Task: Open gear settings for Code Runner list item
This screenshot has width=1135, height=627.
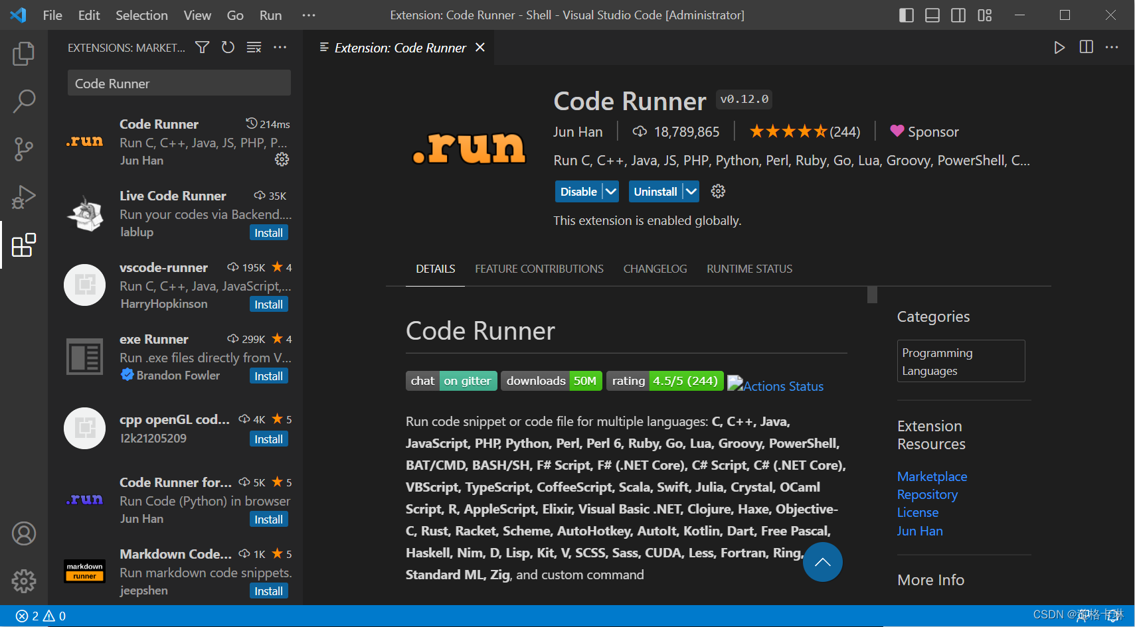Action: click(x=282, y=159)
